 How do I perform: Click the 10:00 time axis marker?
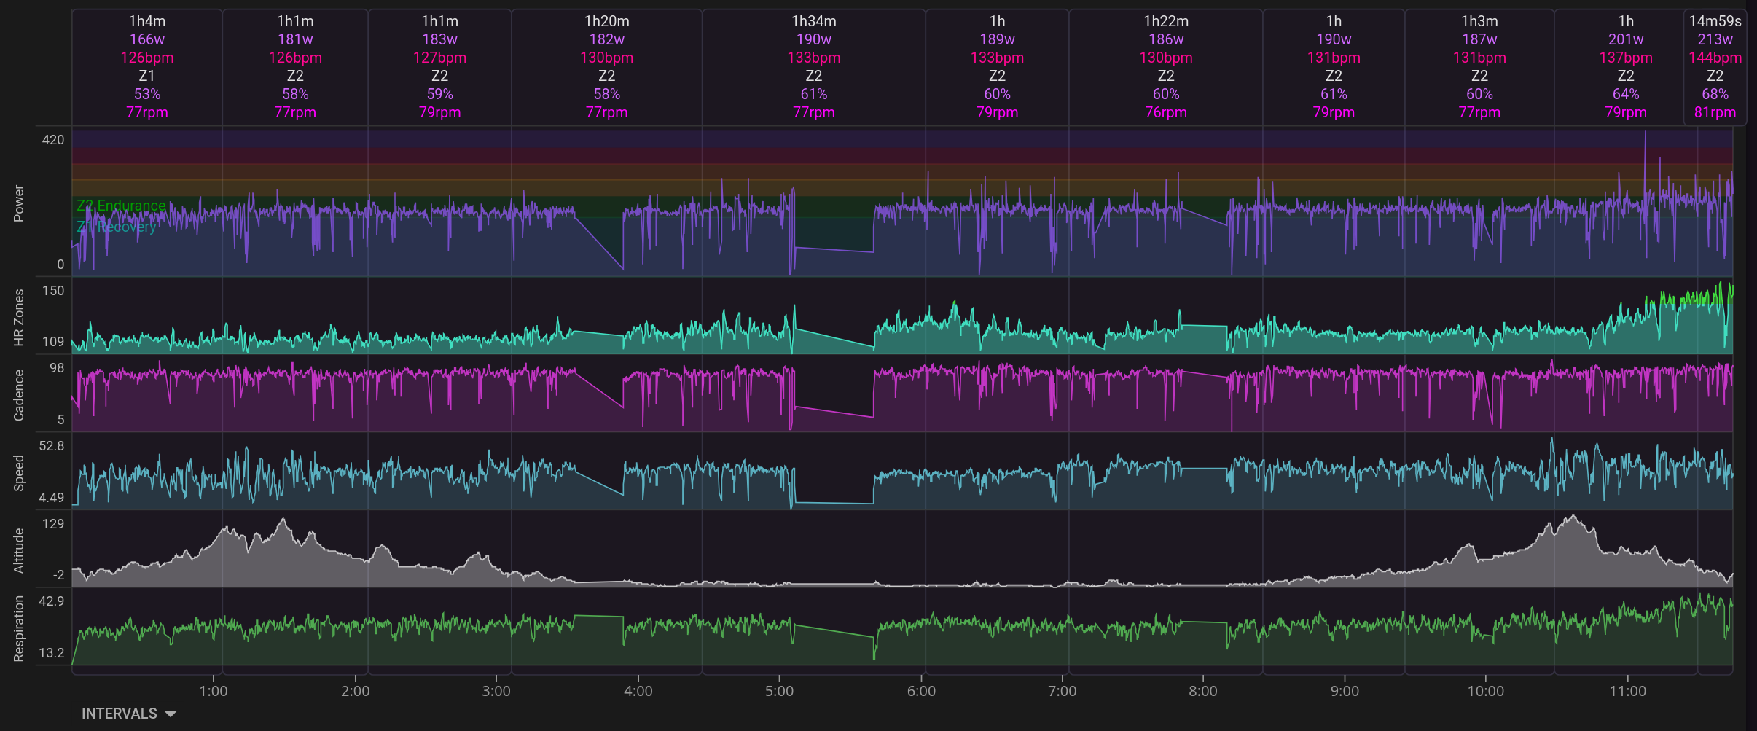click(1485, 691)
